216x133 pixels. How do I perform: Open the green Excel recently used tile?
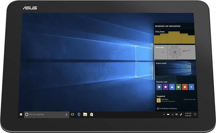tap(178, 87)
